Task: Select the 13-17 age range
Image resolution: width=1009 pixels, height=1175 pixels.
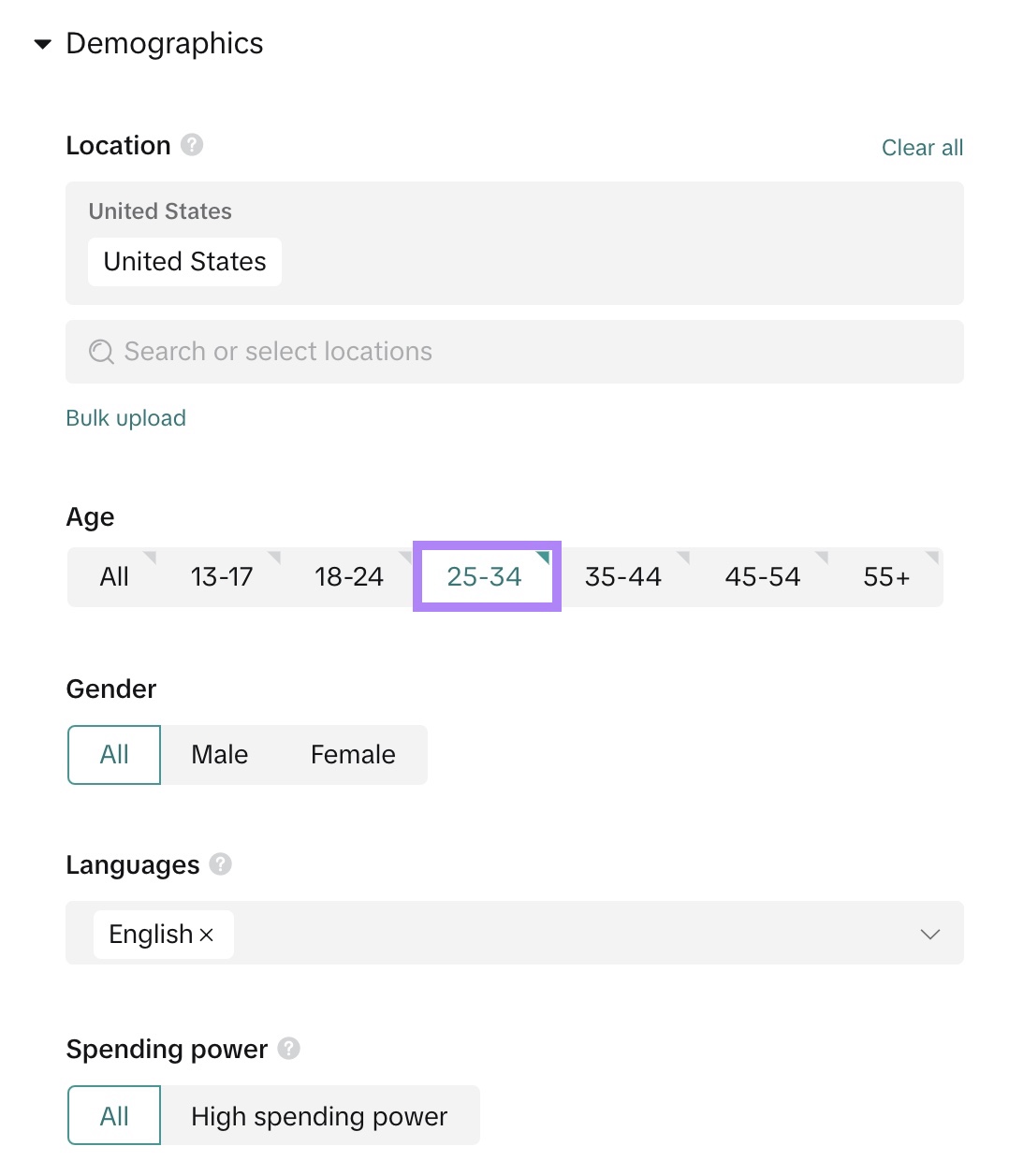Action: [x=222, y=576]
